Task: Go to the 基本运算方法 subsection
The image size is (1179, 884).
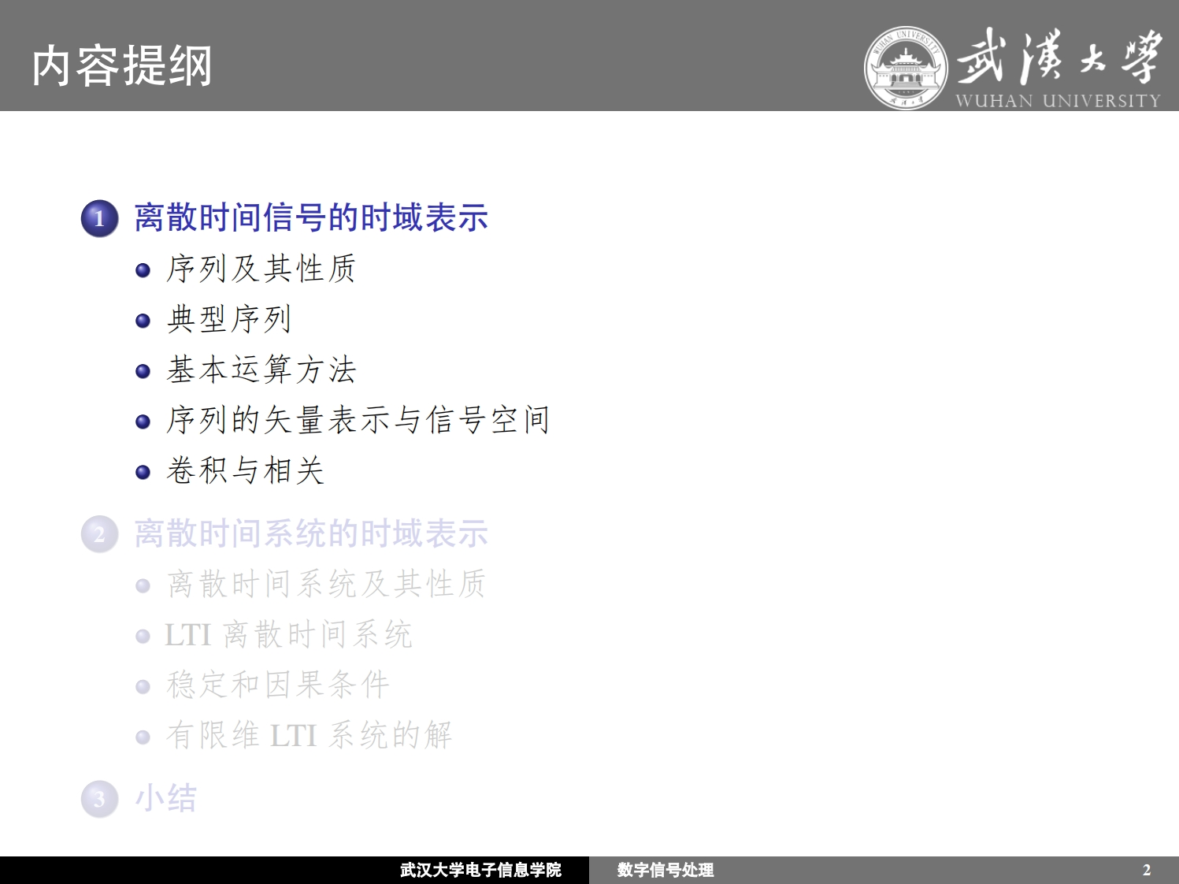Action: pyautogui.click(x=261, y=370)
